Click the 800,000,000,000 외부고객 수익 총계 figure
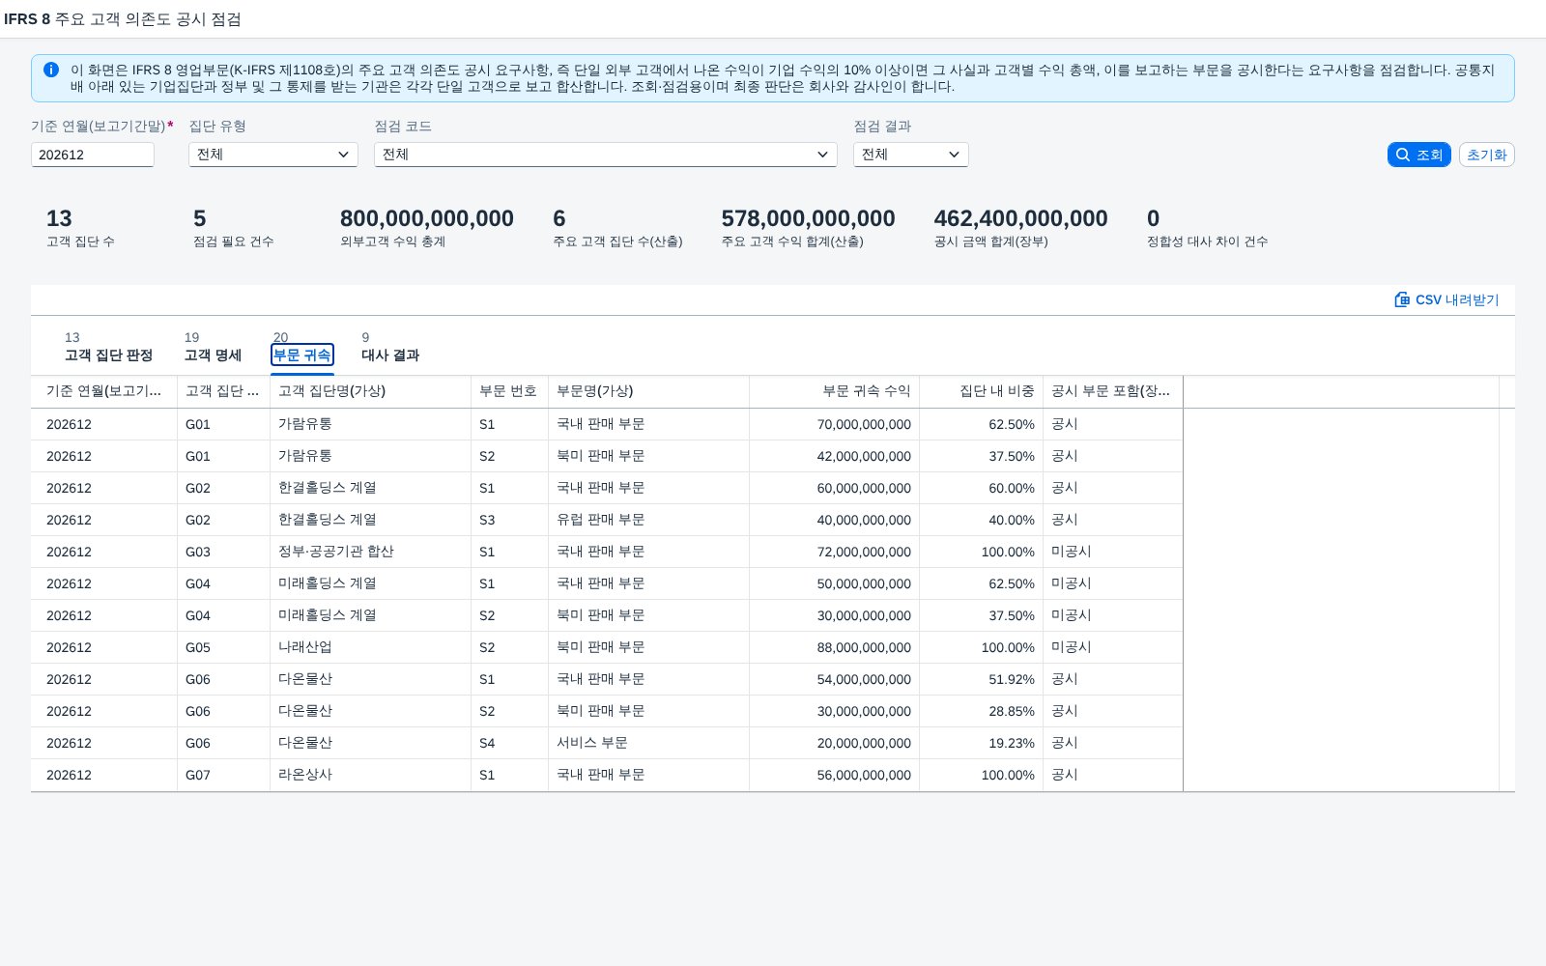The image size is (1546, 966). [x=427, y=218]
